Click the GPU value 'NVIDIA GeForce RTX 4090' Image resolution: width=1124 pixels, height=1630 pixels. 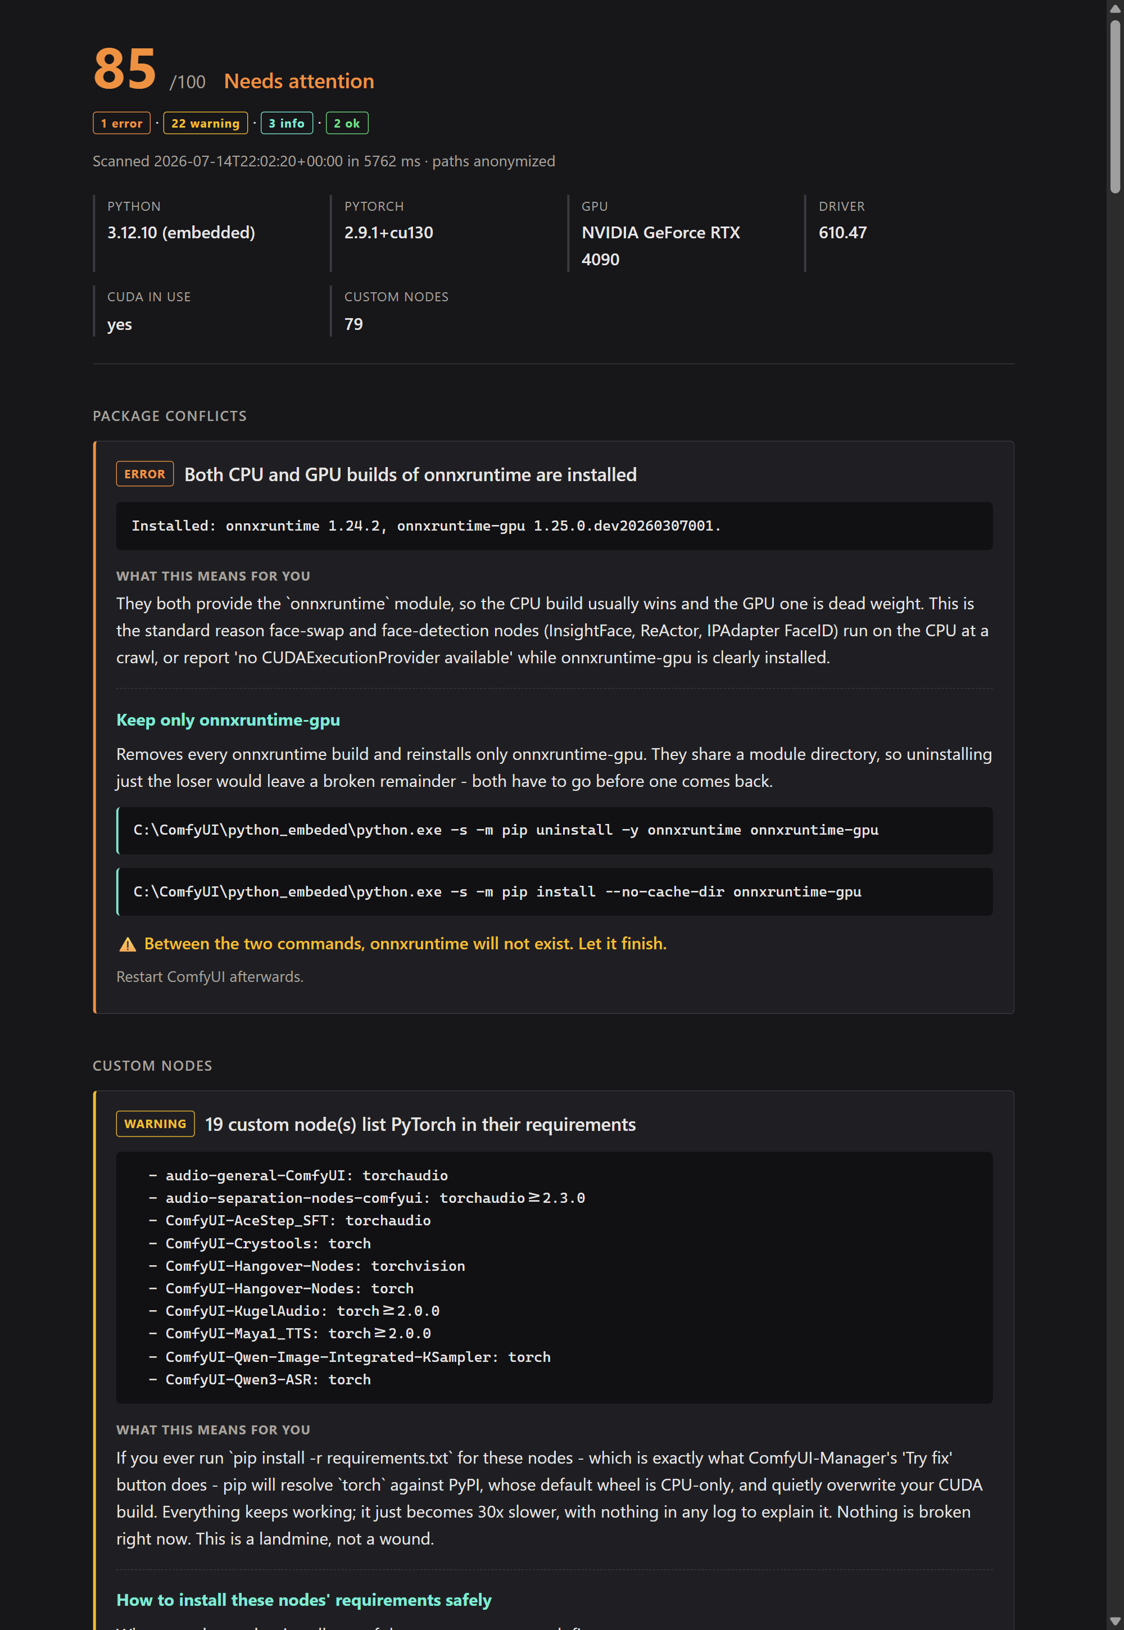[660, 246]
